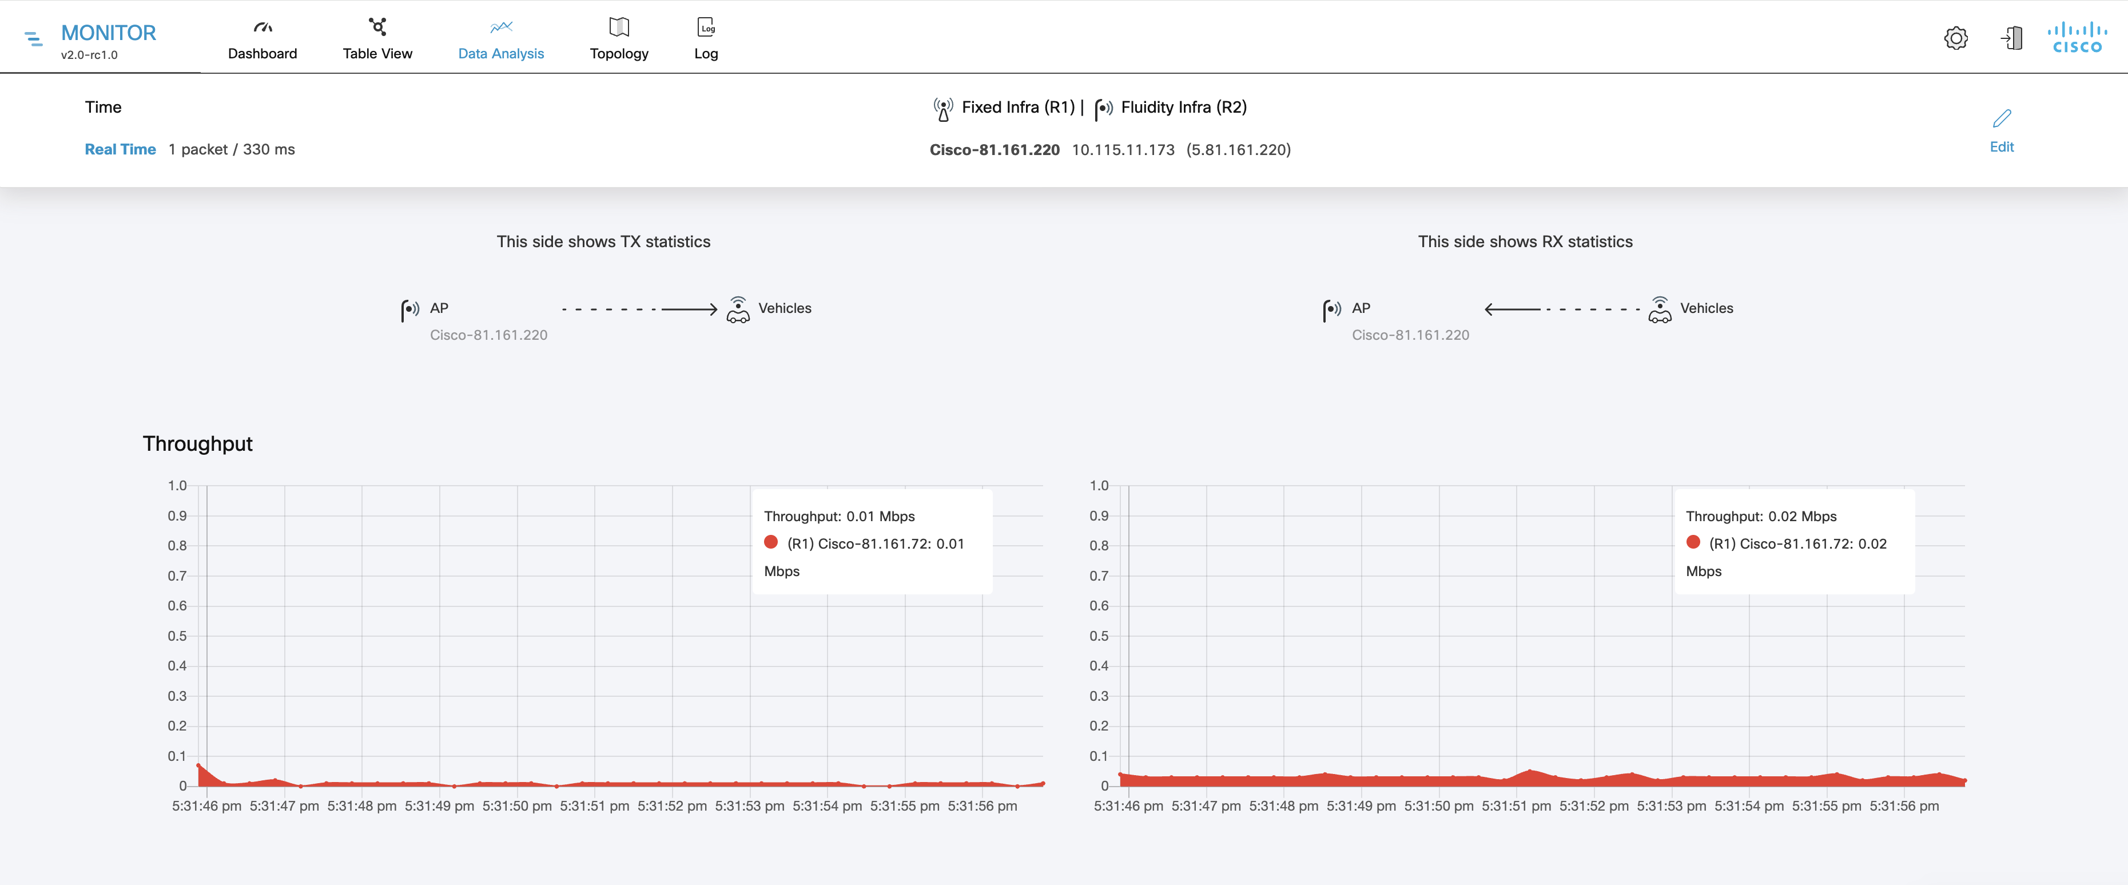
Task: Open settings via the gear icon
Action: (1955, 38)
